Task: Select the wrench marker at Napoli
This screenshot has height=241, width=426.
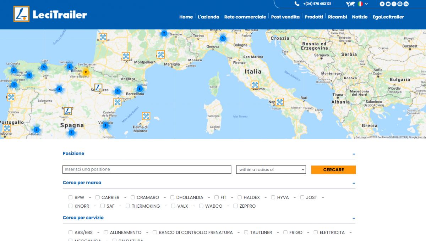Action: tap(280, 102)
